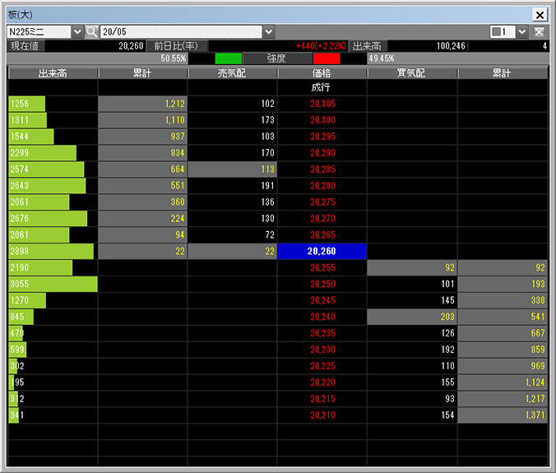Viewport: 556px width, 473px height.
Task: Click bid cumulative total 1,371
Action: click(x=503, y=415)
